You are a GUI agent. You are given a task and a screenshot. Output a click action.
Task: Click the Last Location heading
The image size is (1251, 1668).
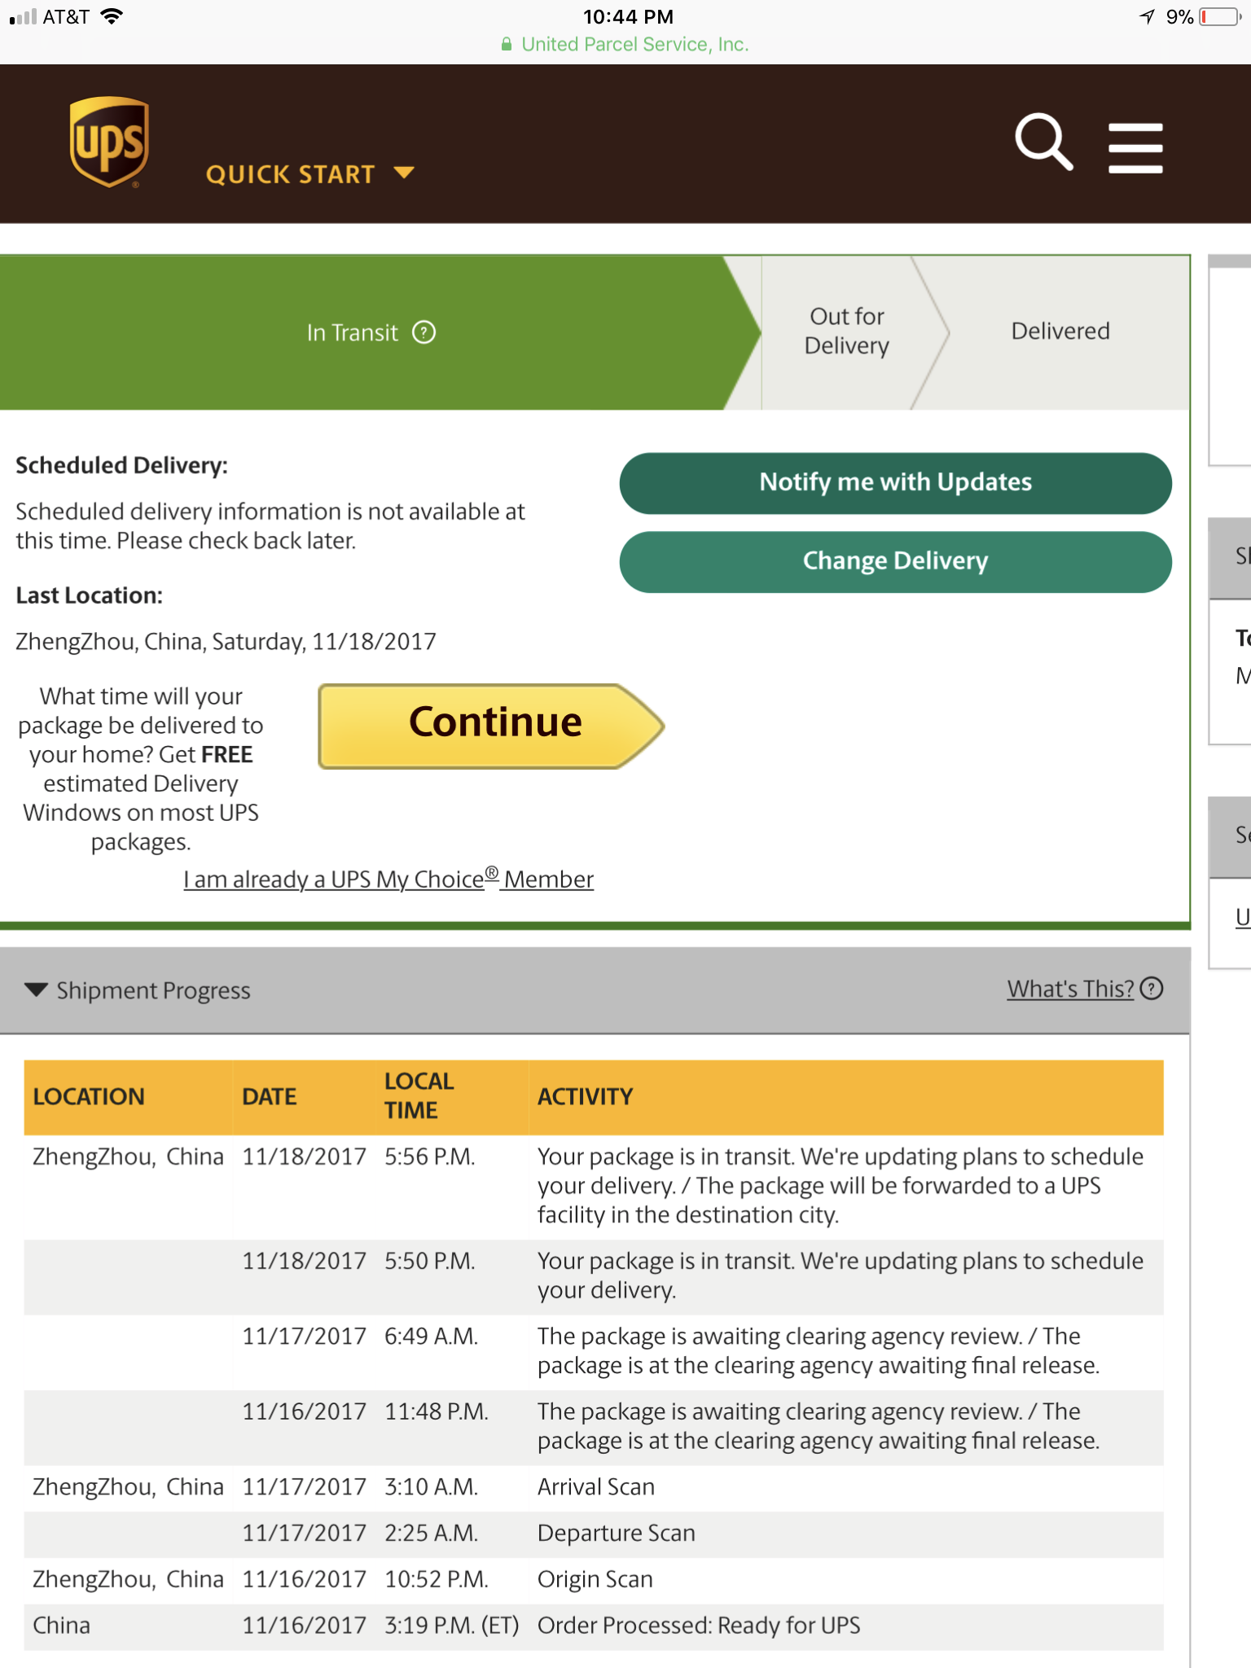click(90, 595)
